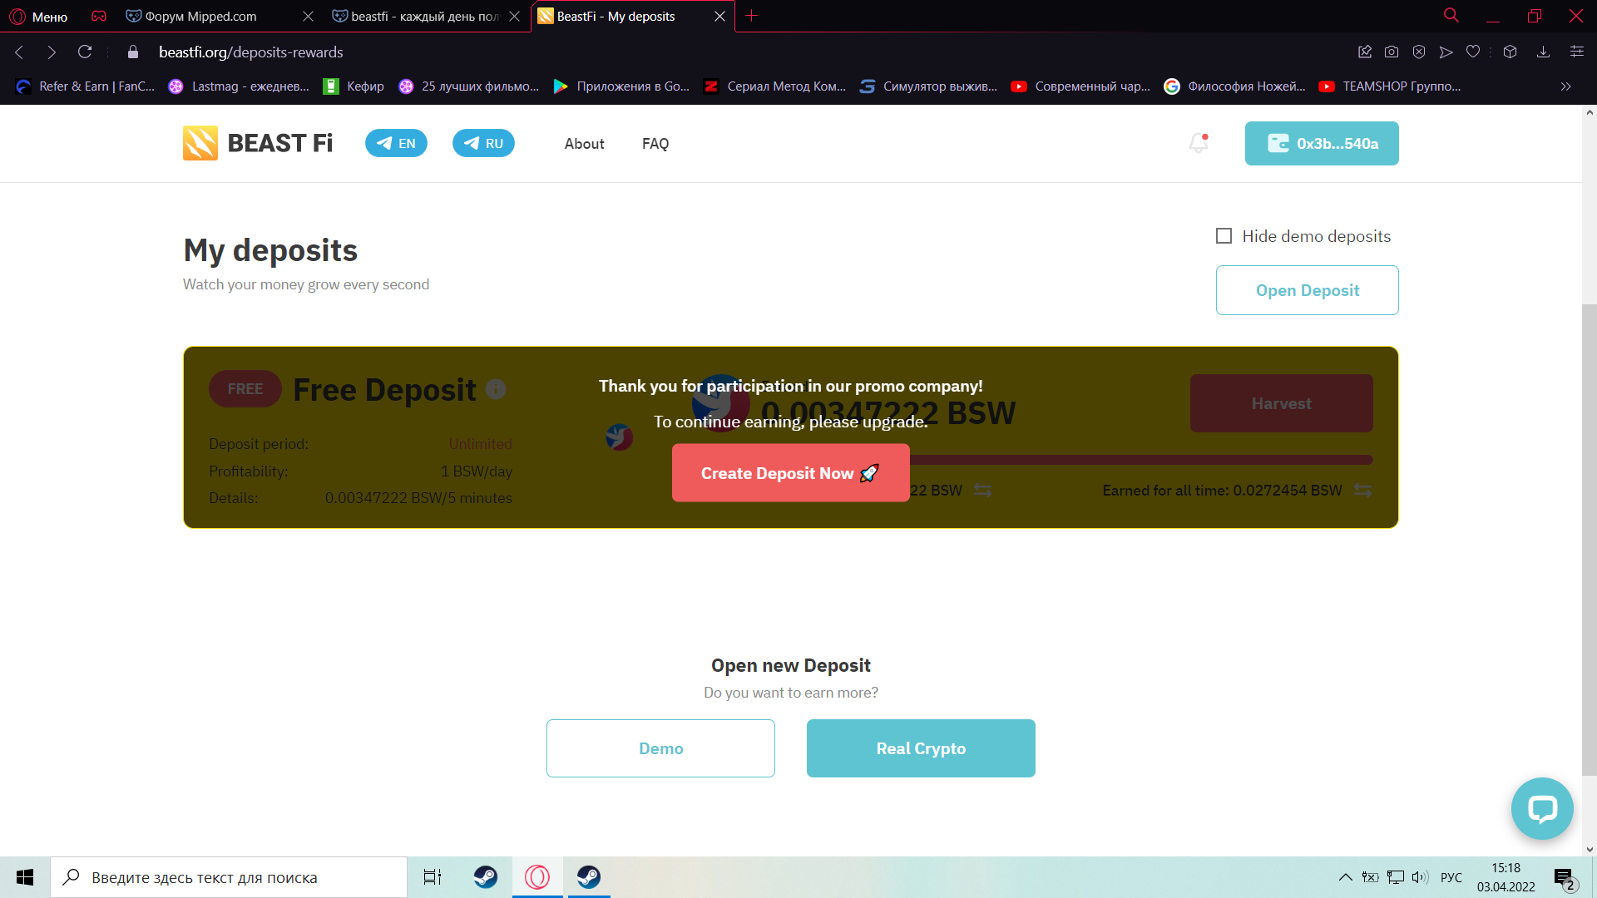Click the Harvest button
The image size is (1597, 898).
click(x=1281, y=403)
